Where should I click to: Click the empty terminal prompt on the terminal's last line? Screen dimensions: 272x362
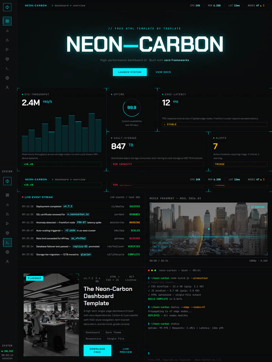click(149, 353)
